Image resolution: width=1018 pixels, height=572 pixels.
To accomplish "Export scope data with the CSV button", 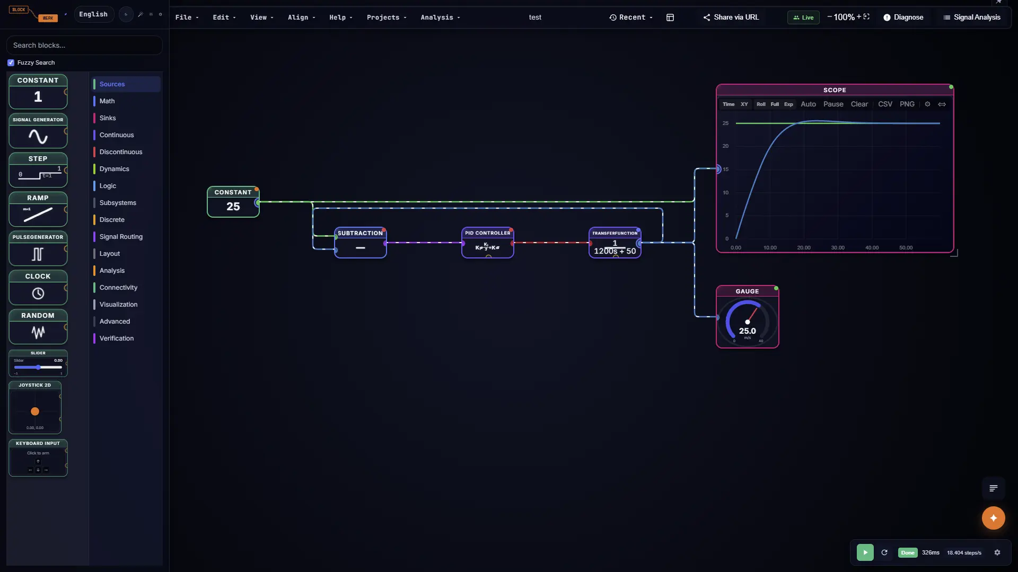I will [x=885, y=104].
